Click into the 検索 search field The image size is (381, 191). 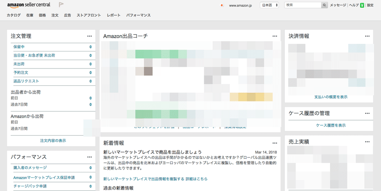click(303, 5)
